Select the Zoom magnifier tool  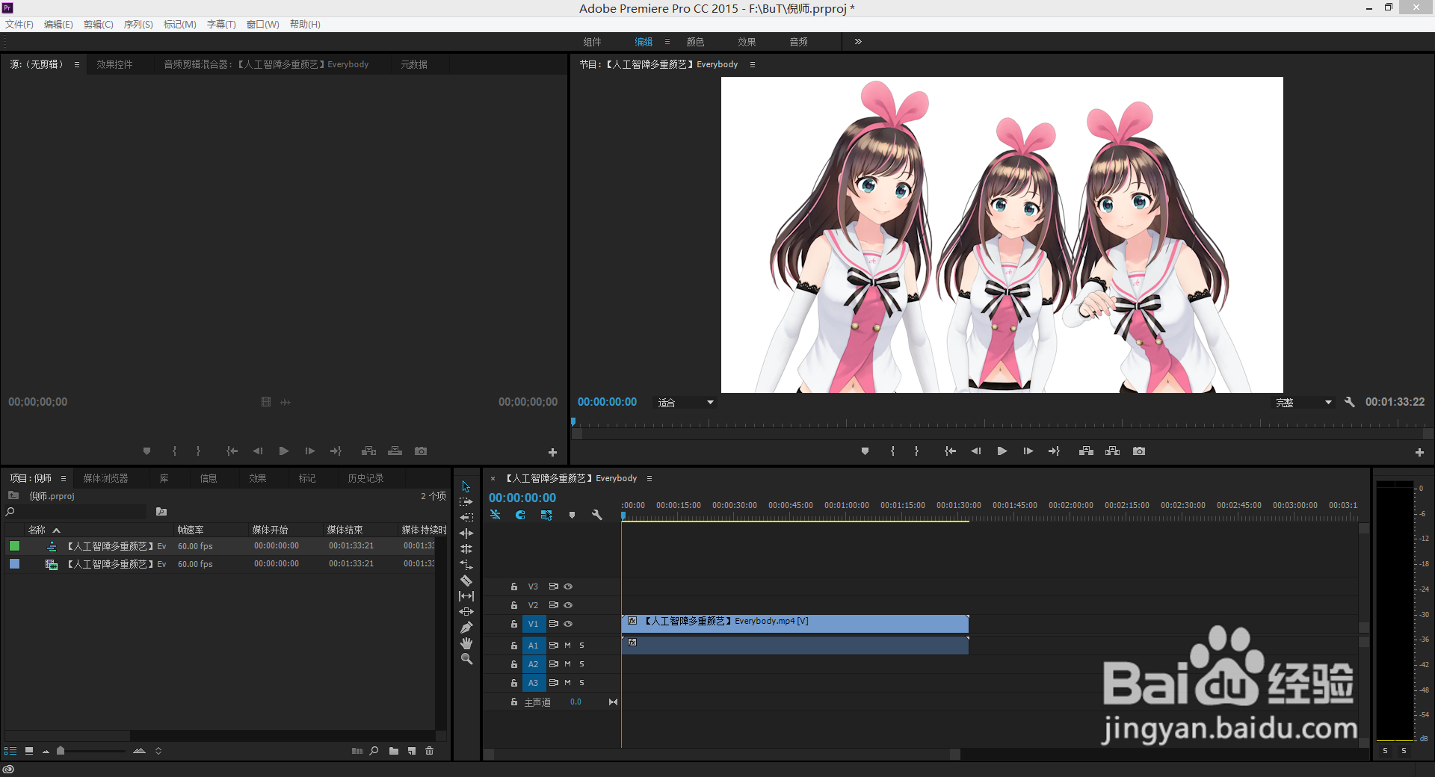(x=466, y=659)
